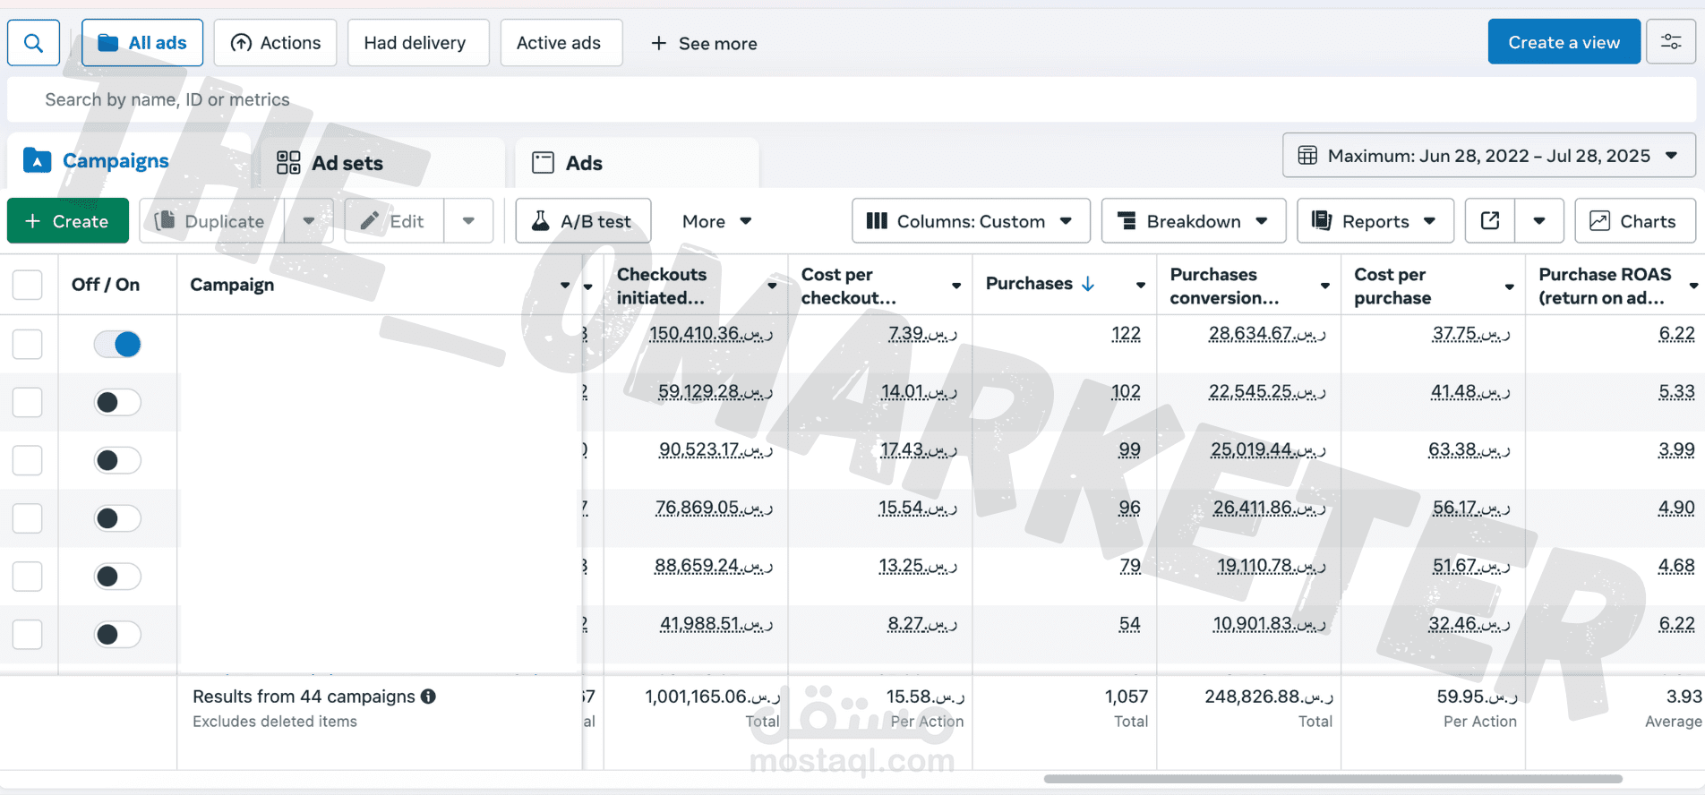Click the horizontal table scrollbar
This screenshot has height=795, width=1705.
tap(1332, 779)
